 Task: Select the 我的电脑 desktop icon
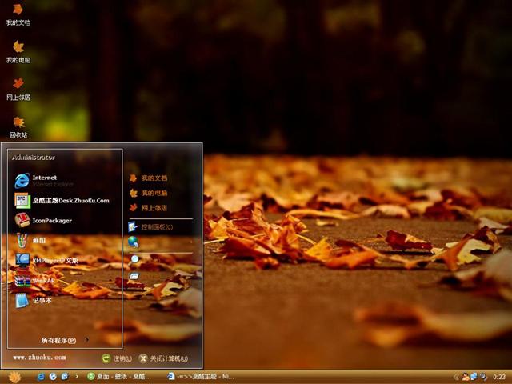(18, 51)
